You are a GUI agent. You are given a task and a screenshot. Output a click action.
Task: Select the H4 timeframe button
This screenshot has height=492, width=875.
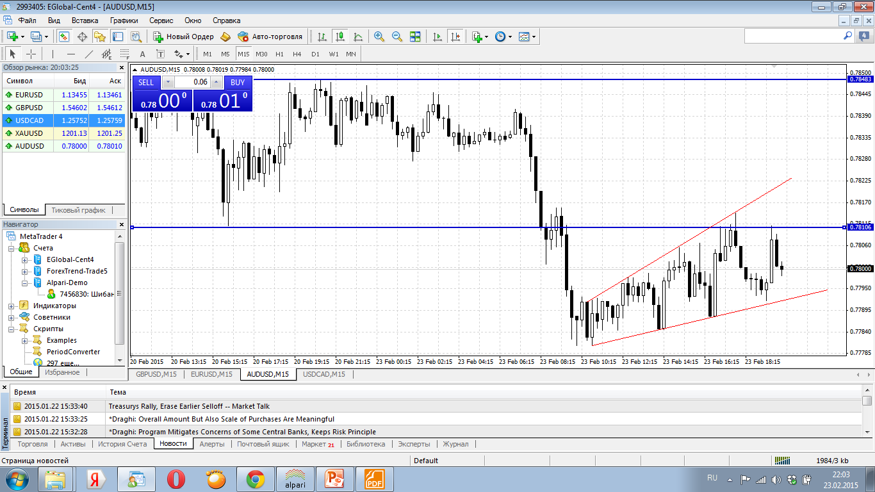(297, 54)
